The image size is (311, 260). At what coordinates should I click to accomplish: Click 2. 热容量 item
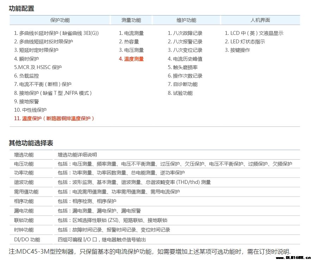tap(129, 42)
